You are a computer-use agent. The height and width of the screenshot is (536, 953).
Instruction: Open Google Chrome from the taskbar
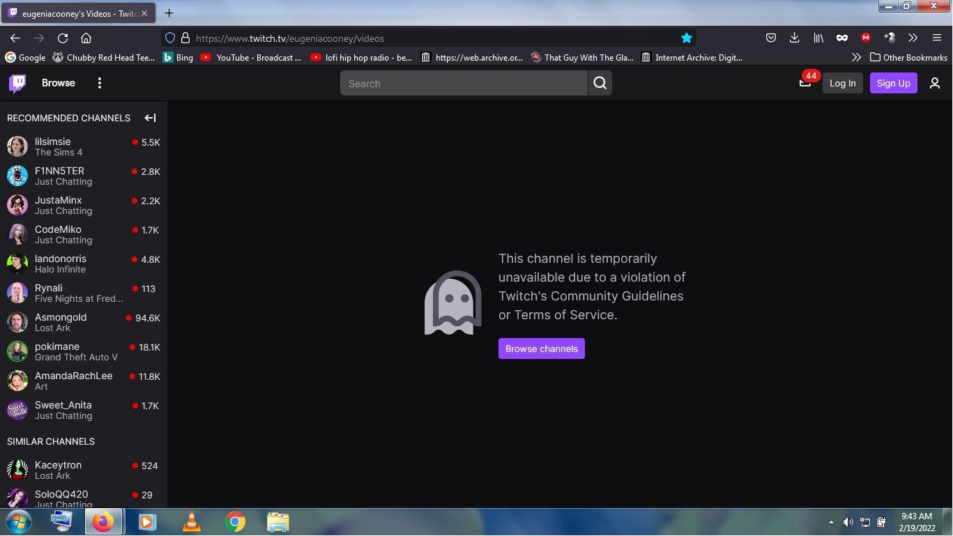pyautogui.click(x=235, y=521)
